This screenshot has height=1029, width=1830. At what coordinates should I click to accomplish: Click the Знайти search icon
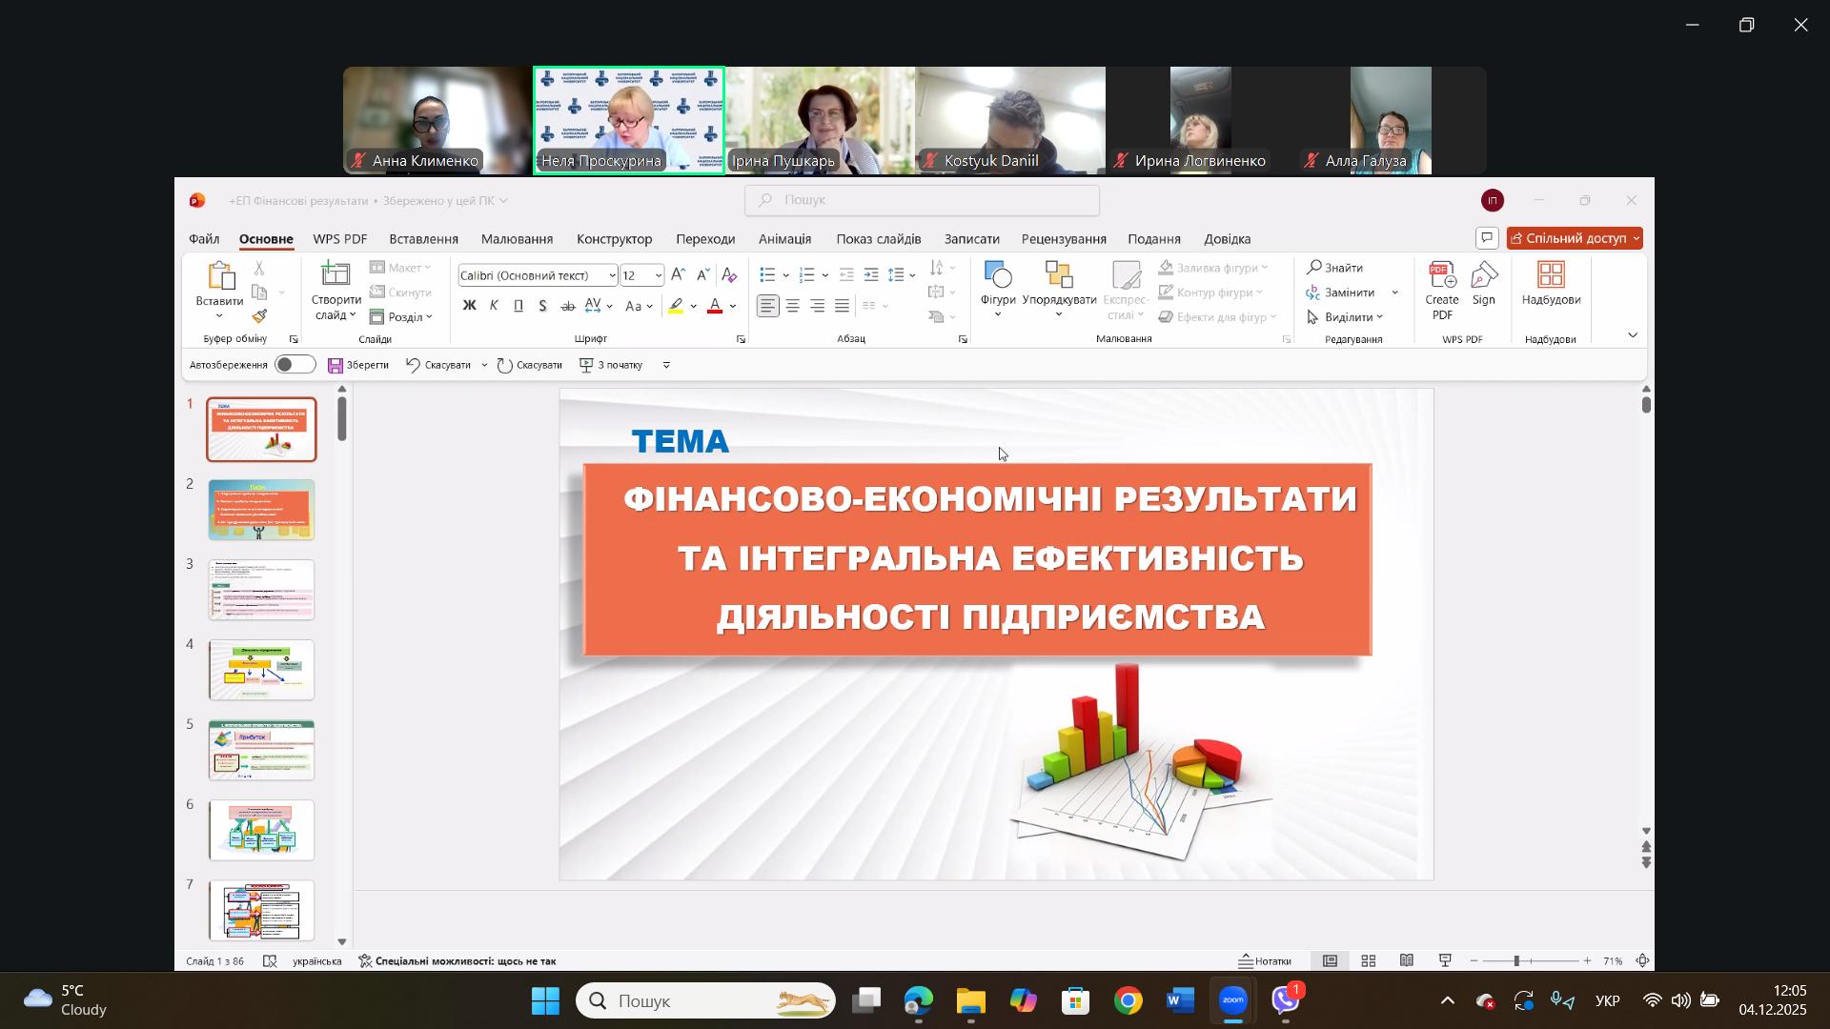tap(1314, 268)
